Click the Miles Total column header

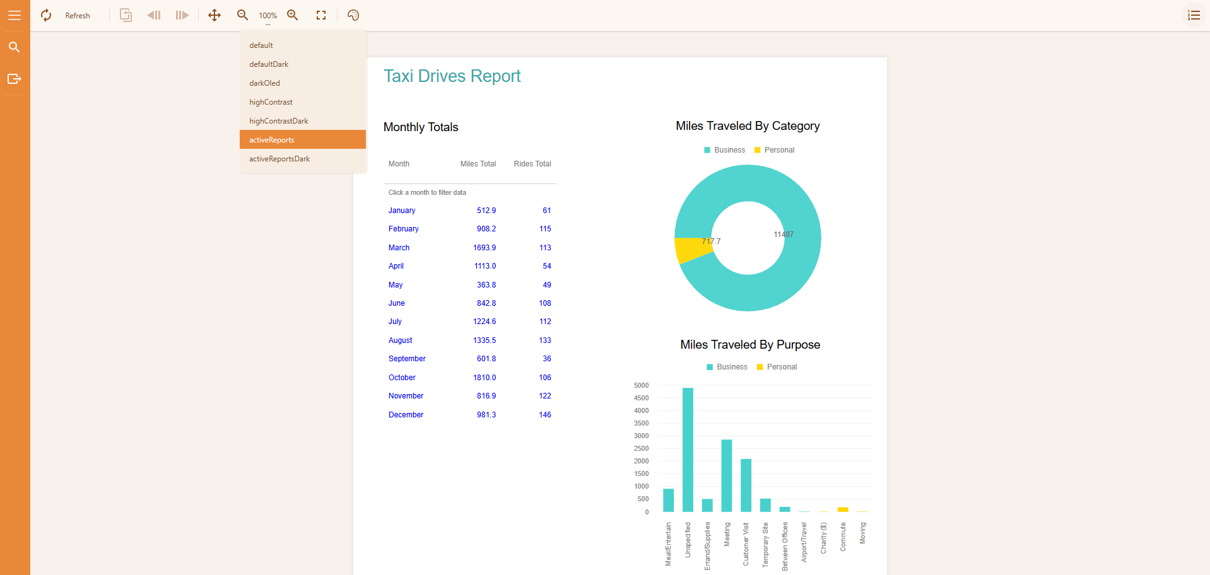tap(478, 164)
